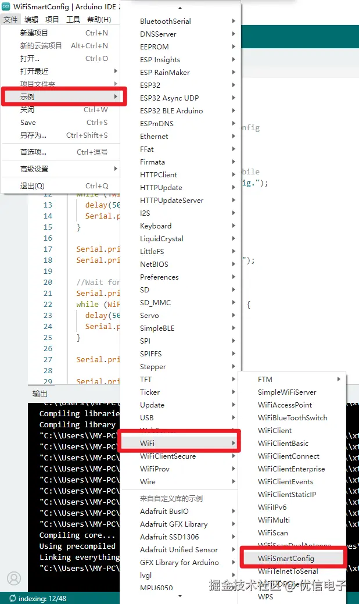This screenshot has width=359, height=604.
Task: Select WiFiIPv6 example
Action: click(292, 507)
